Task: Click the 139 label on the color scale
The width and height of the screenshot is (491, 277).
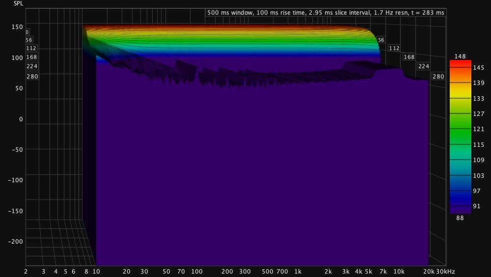Action: tap(478, 83)
